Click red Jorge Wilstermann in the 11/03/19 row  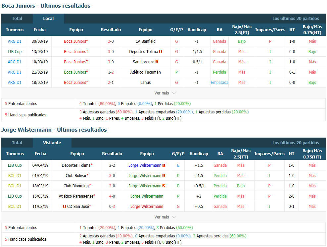click(x=147, y=207)
